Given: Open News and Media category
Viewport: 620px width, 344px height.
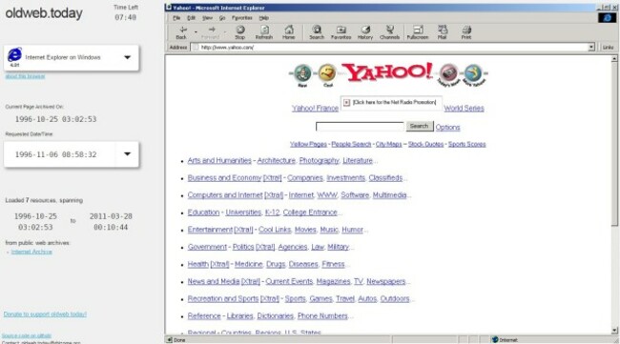Looking at the screenshot, I should pos(214,282).
